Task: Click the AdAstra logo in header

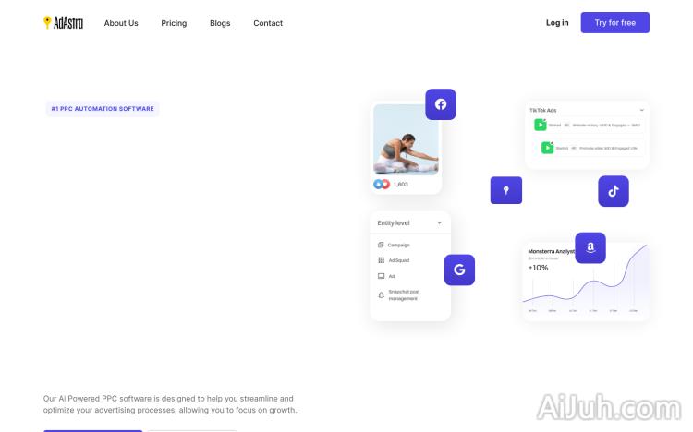Action: tap(63, 22)
